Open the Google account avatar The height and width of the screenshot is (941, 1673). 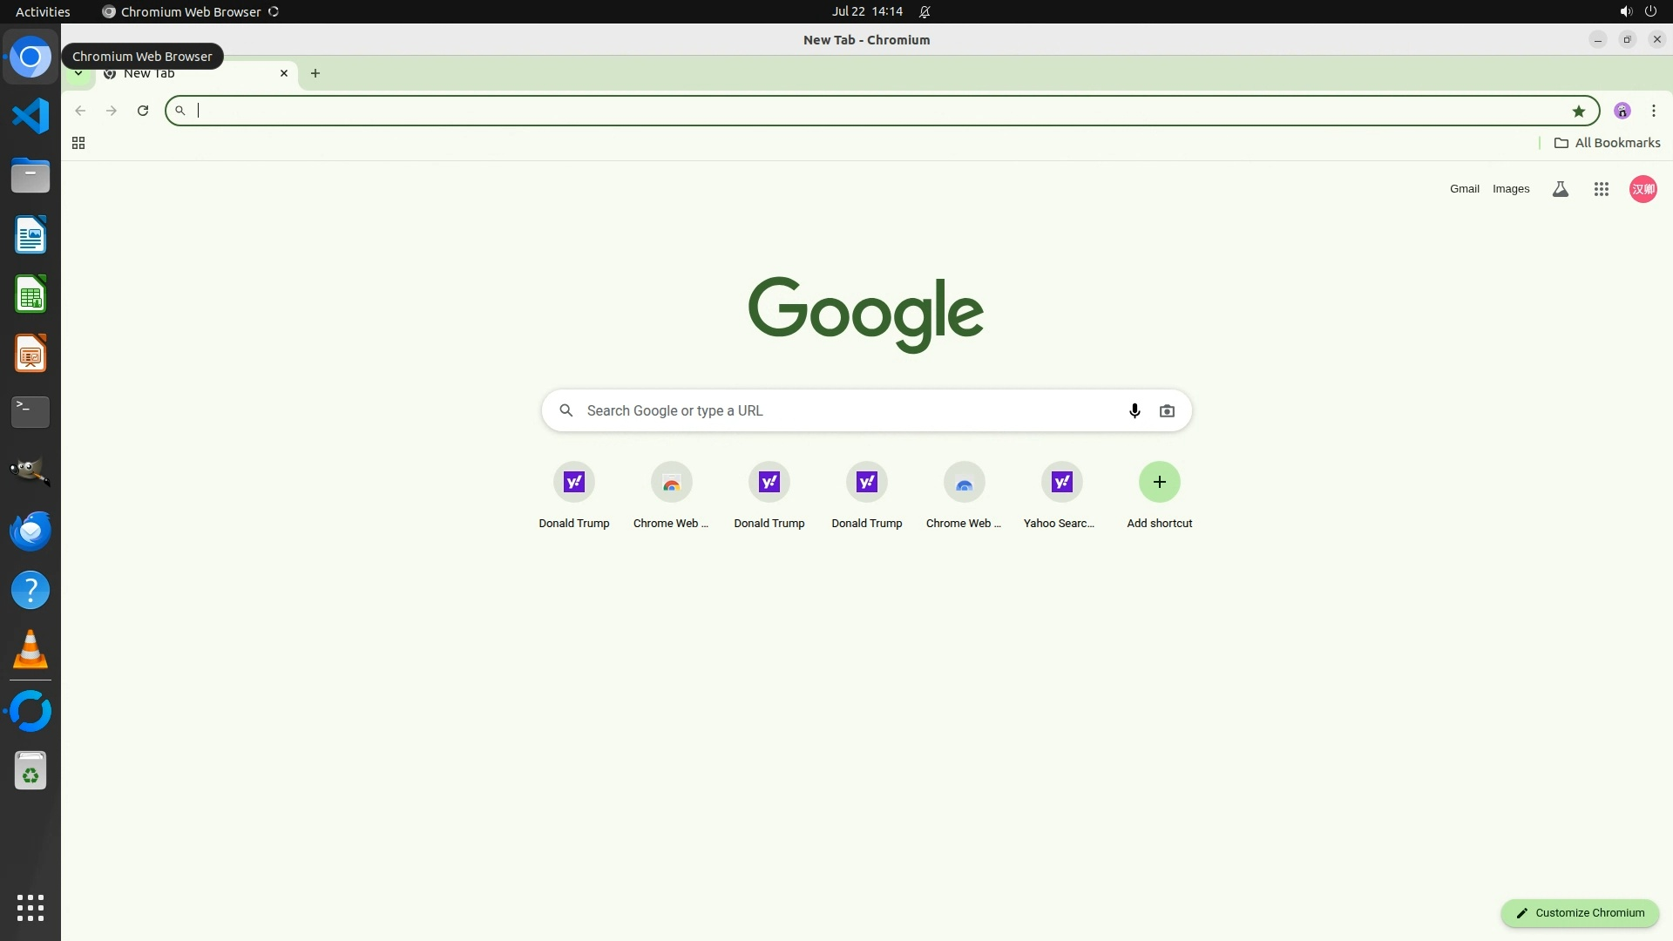click(x=1643, y=189)
